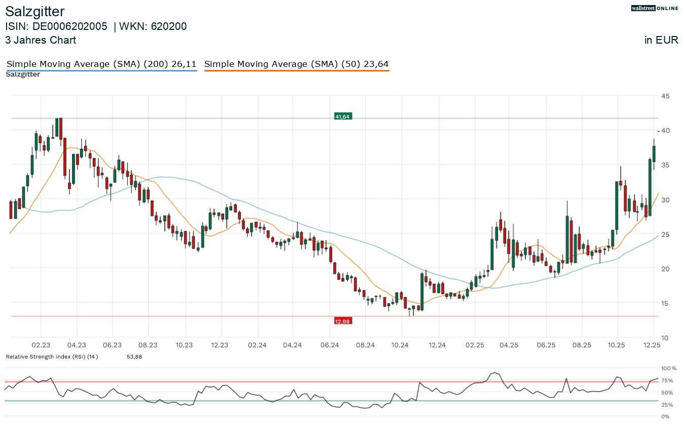Select the Salzgitter series label below legend

[23, 75]
